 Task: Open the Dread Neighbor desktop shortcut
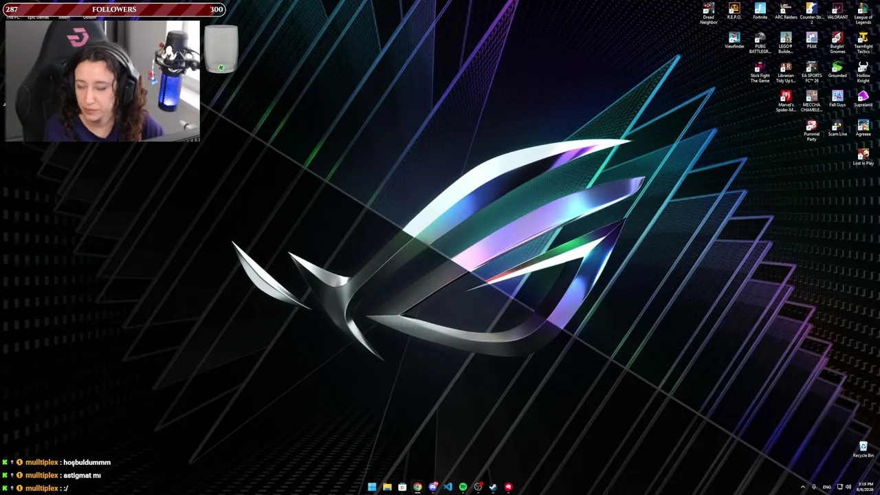pos(708,14)
